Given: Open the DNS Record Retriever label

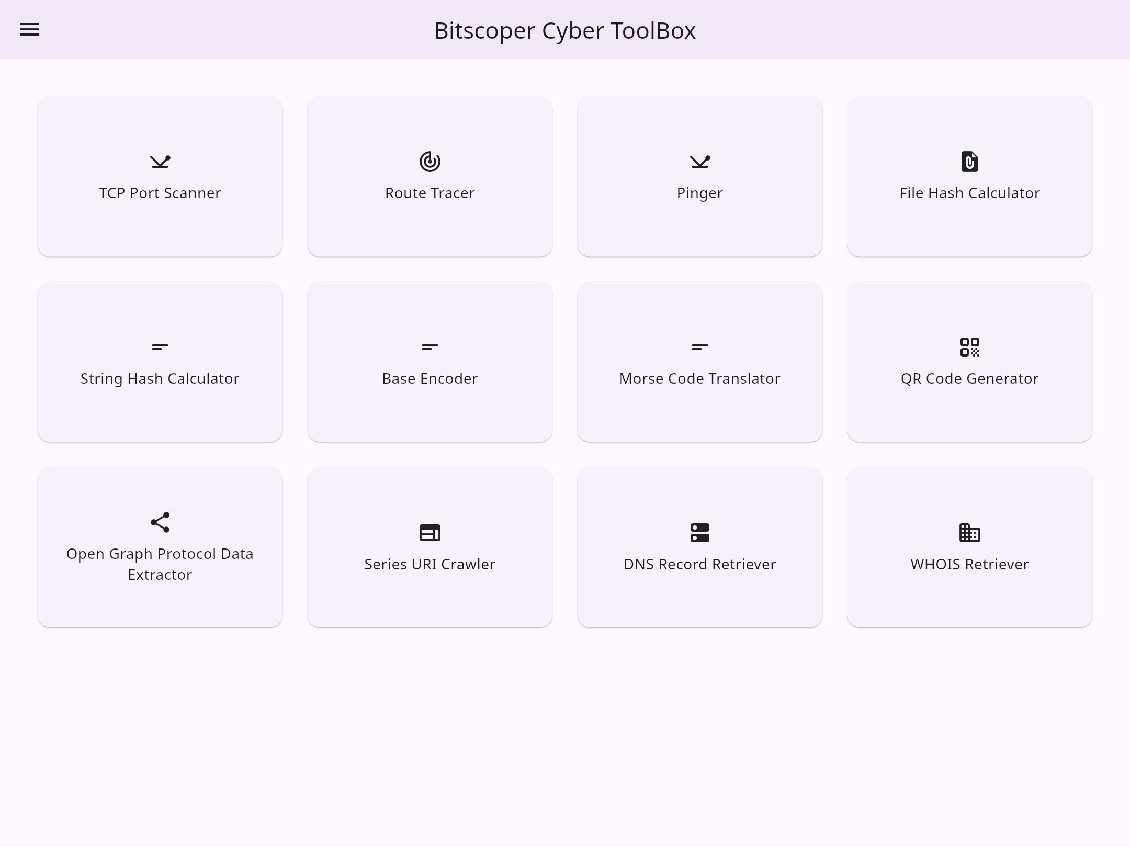Looking at the screenshot, I should [x=700, y=564].
